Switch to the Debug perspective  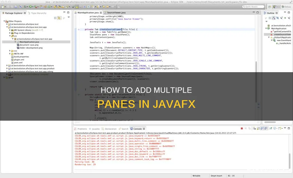pos(286,7)
